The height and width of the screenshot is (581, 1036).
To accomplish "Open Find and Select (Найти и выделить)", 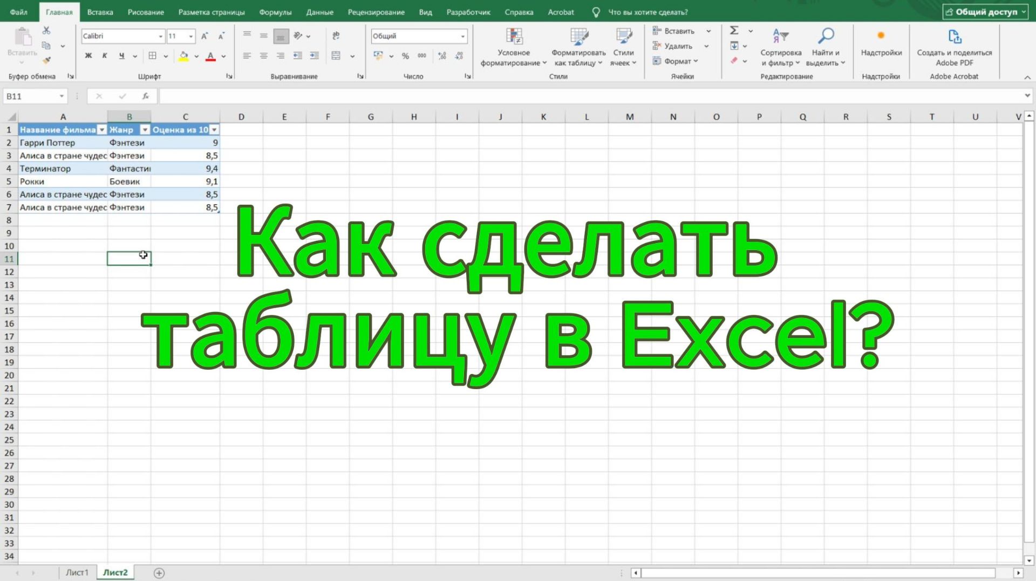I will [826, 47].
